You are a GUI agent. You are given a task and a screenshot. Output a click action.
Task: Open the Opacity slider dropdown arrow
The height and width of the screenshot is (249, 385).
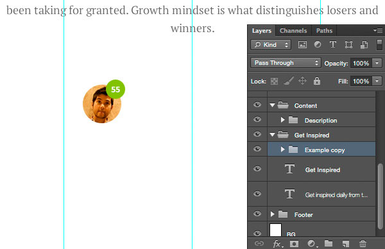pos(377,63)
